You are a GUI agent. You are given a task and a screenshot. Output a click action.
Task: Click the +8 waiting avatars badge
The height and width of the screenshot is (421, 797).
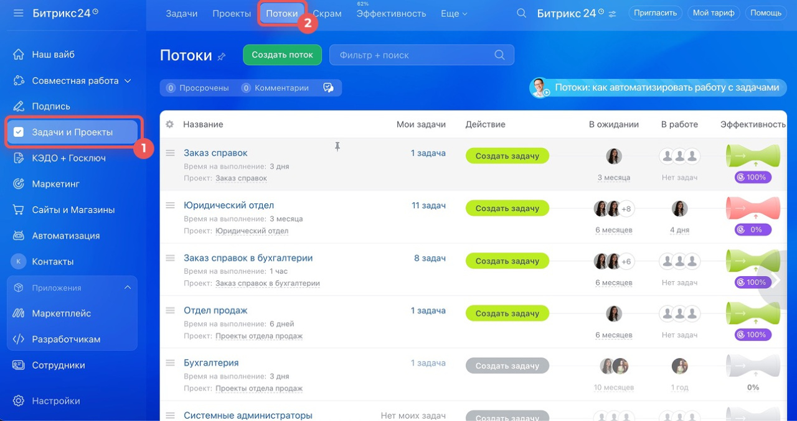point(626,209)
